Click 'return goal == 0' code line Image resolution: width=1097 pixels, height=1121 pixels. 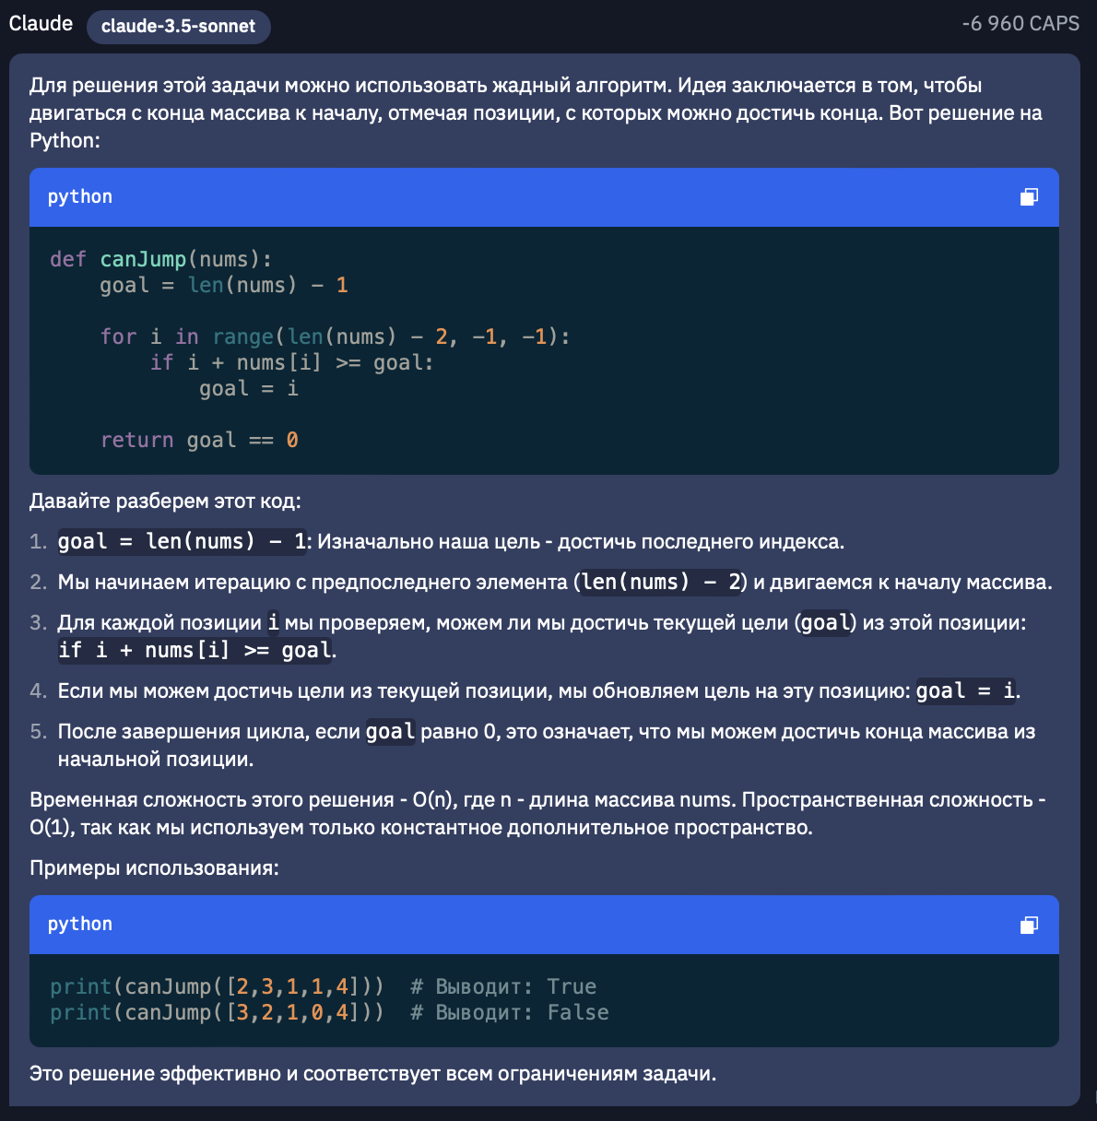(x=199, y=440)
